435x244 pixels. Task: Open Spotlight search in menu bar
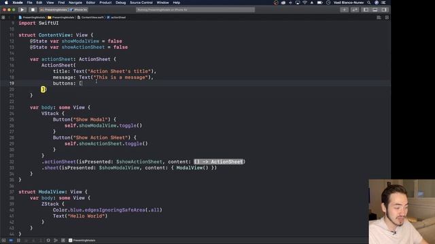tap(368, 3)
